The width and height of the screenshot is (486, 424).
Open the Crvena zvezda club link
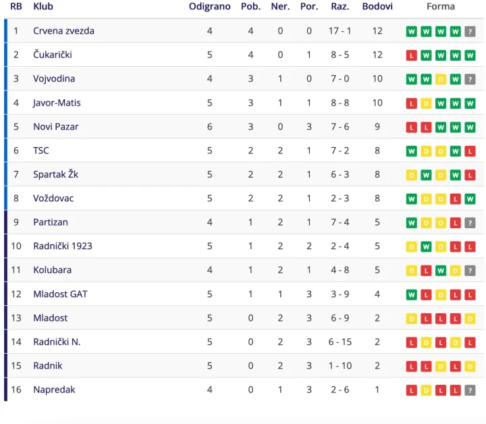coord(63,30)
